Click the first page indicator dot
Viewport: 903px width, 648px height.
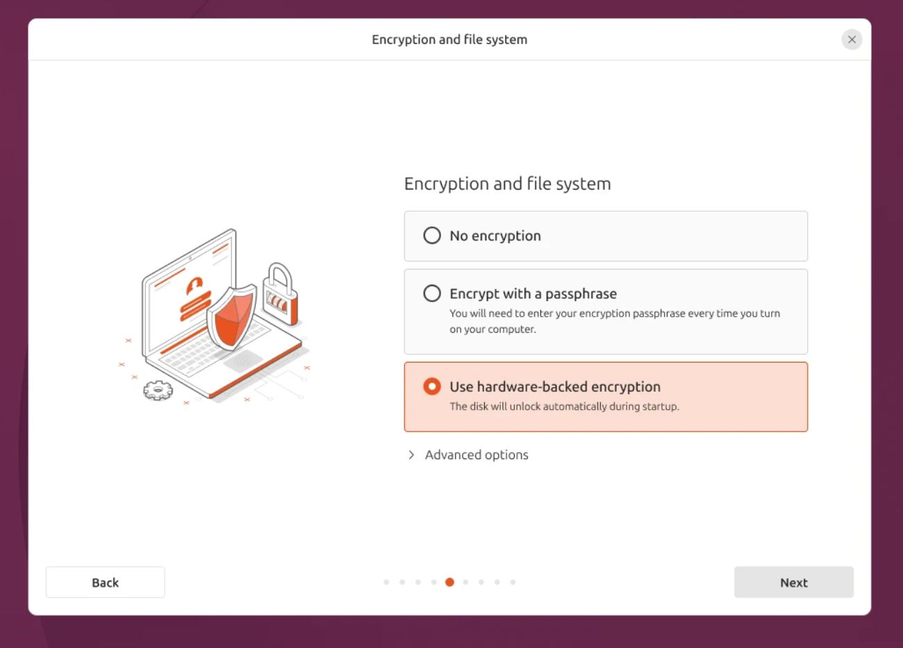[386, 582]
